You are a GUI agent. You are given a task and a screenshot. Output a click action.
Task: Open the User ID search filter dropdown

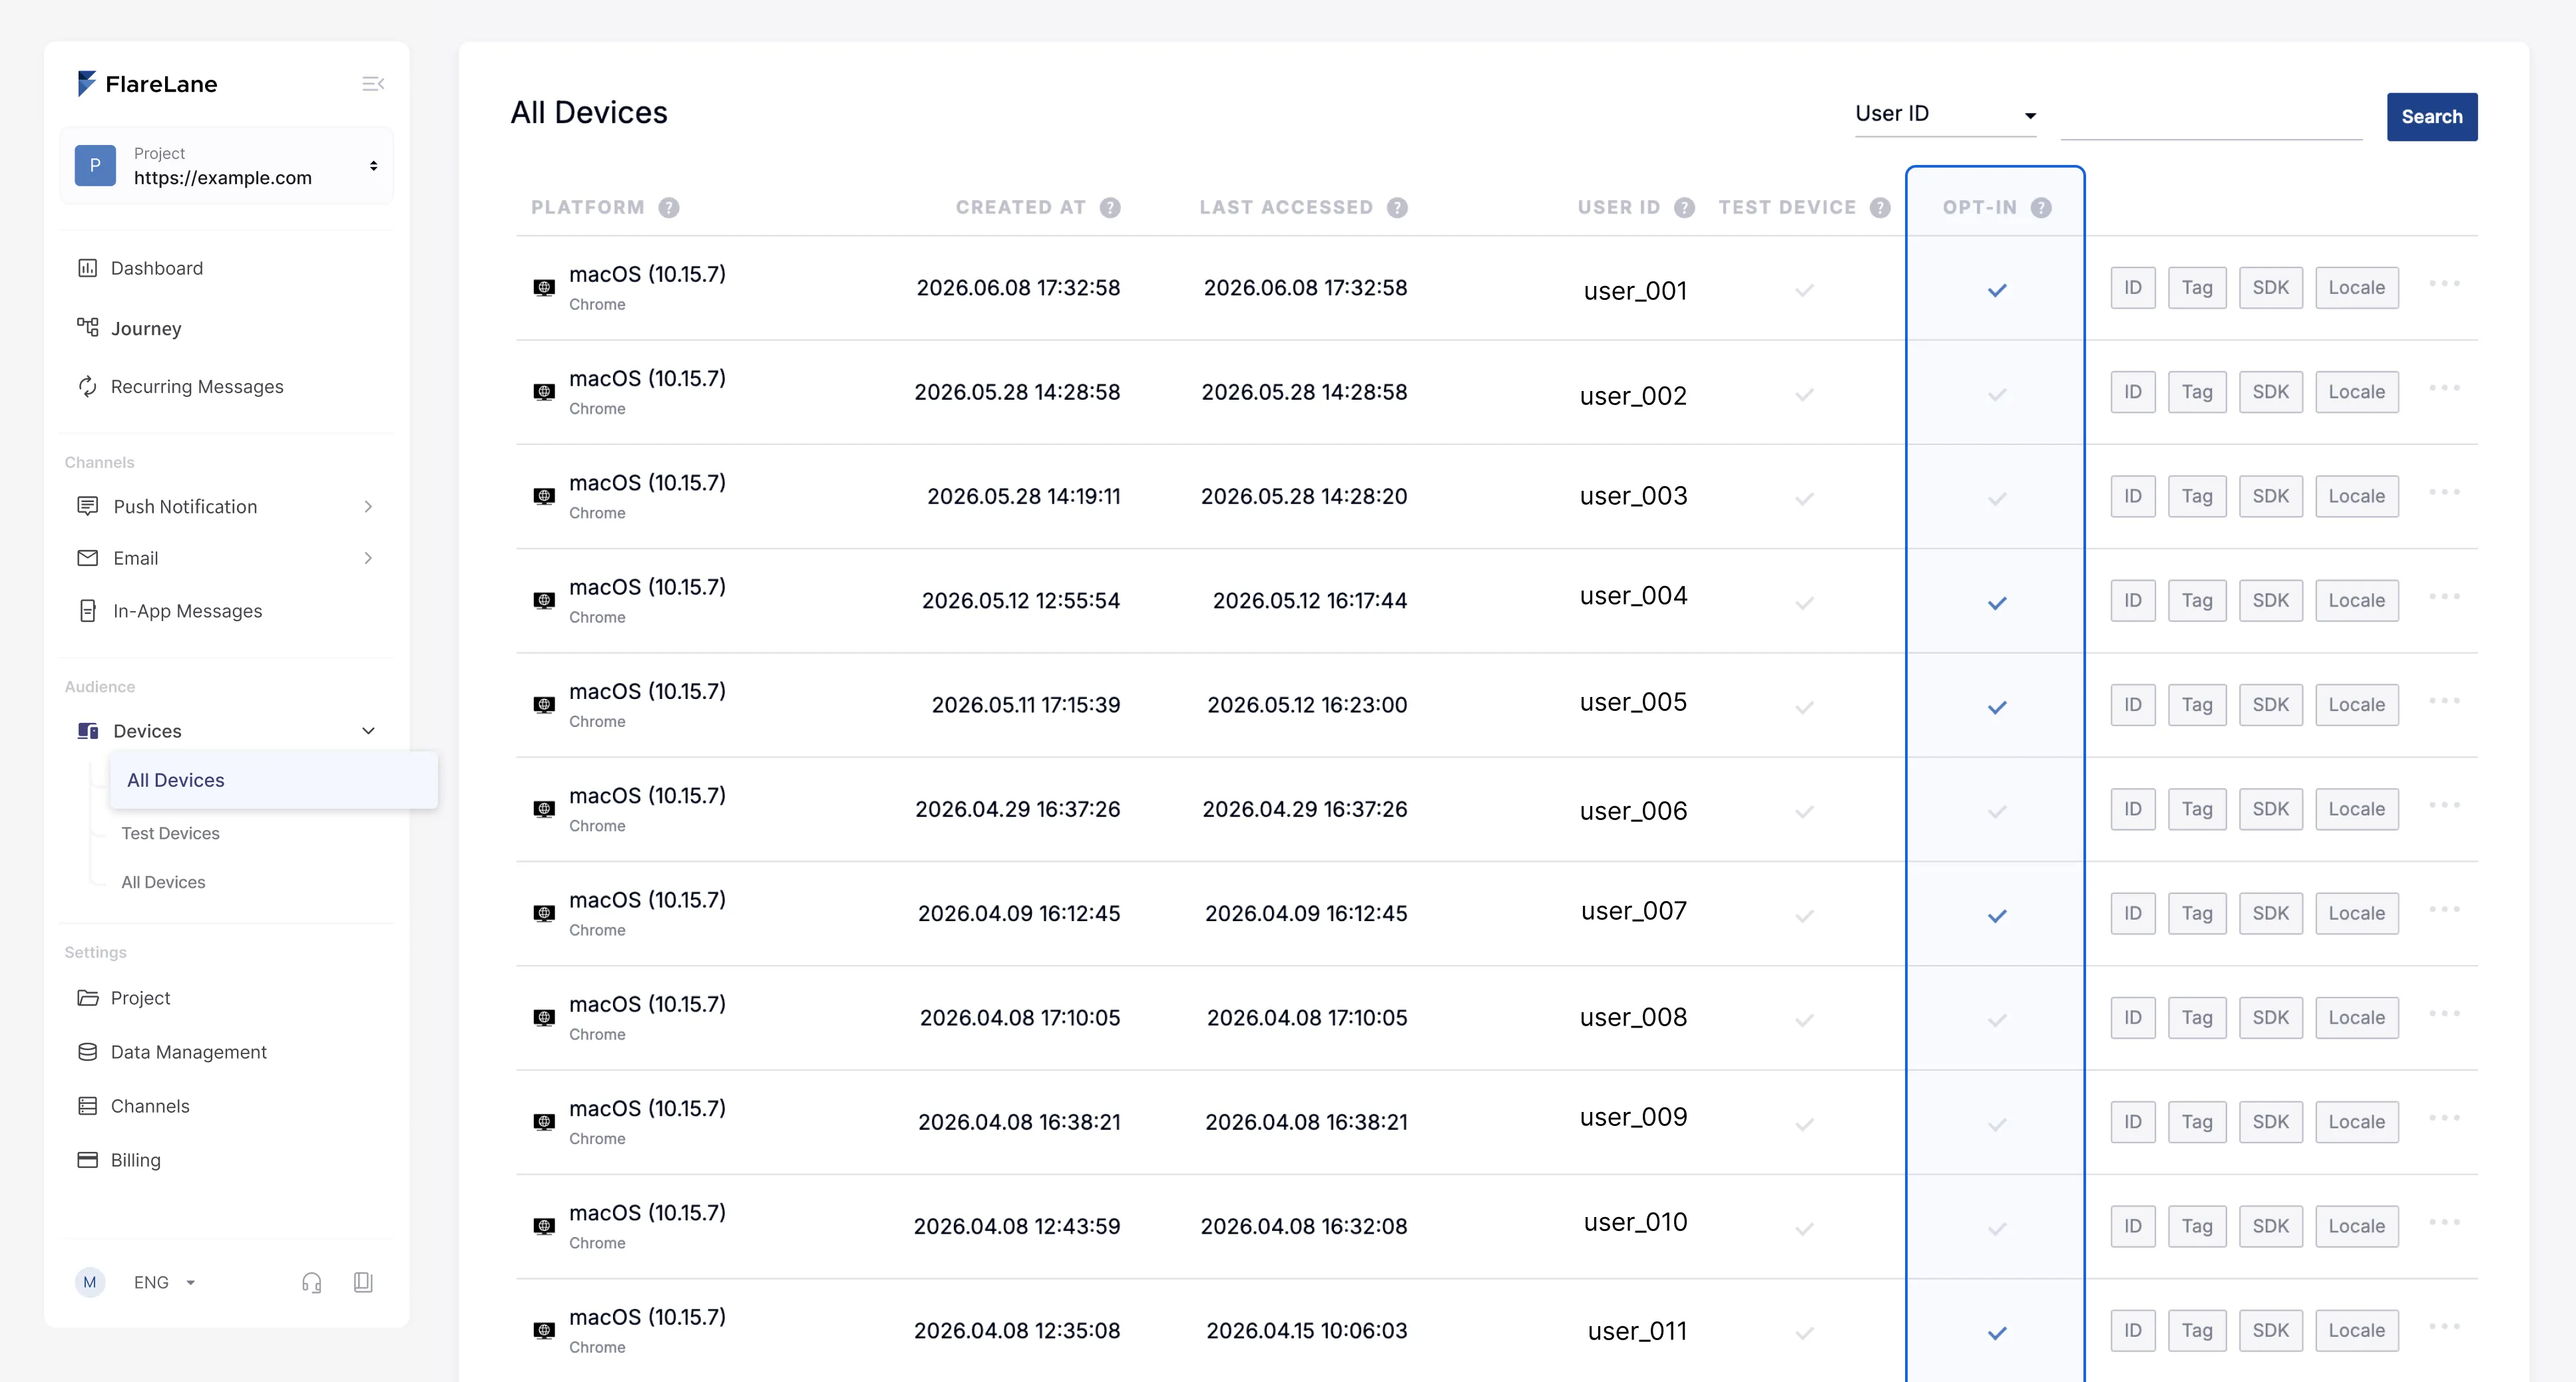(1945, 114)
